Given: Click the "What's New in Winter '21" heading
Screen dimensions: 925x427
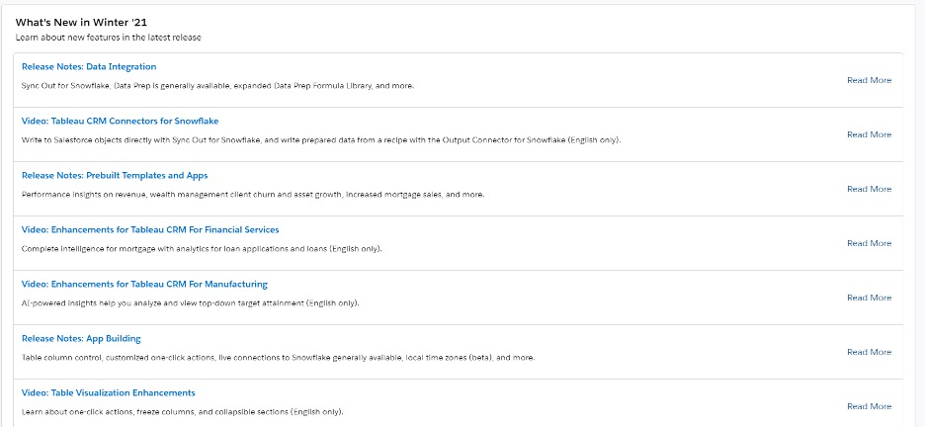Looking at the screenshot, I should (x=81, y=23).
